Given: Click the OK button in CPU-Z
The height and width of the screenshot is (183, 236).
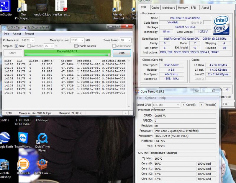Looking at the screenshot, I should click(x=225, y=104).
